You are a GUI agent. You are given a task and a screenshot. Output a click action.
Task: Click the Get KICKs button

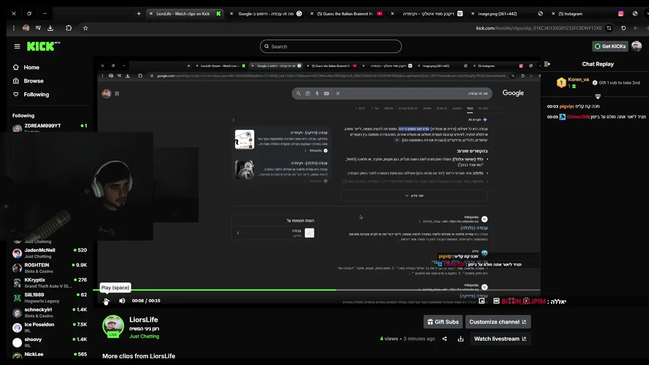(610, 46)
